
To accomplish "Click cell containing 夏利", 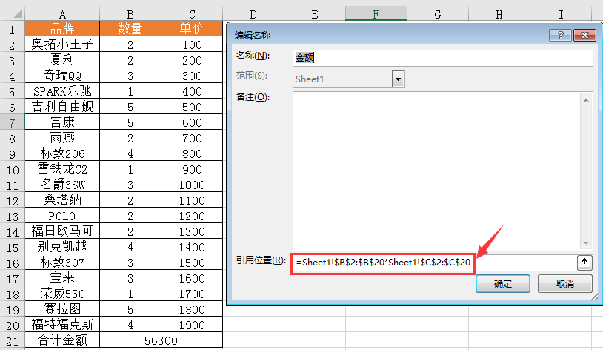I will coord(62,59).
